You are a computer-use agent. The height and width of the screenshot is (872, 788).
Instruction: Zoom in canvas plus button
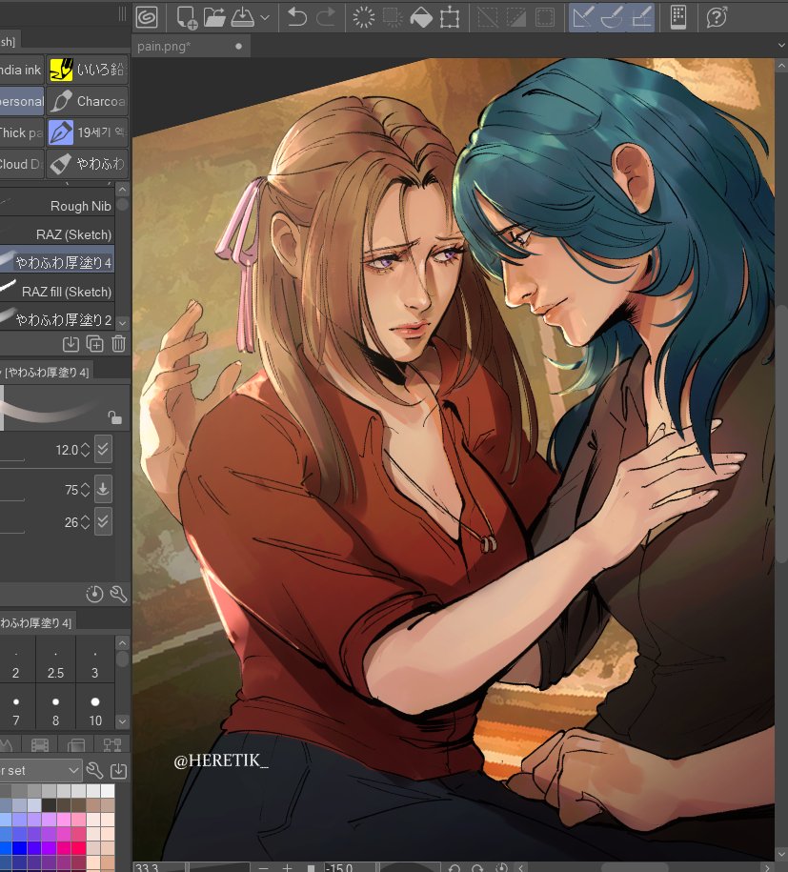tap(287, 867)
